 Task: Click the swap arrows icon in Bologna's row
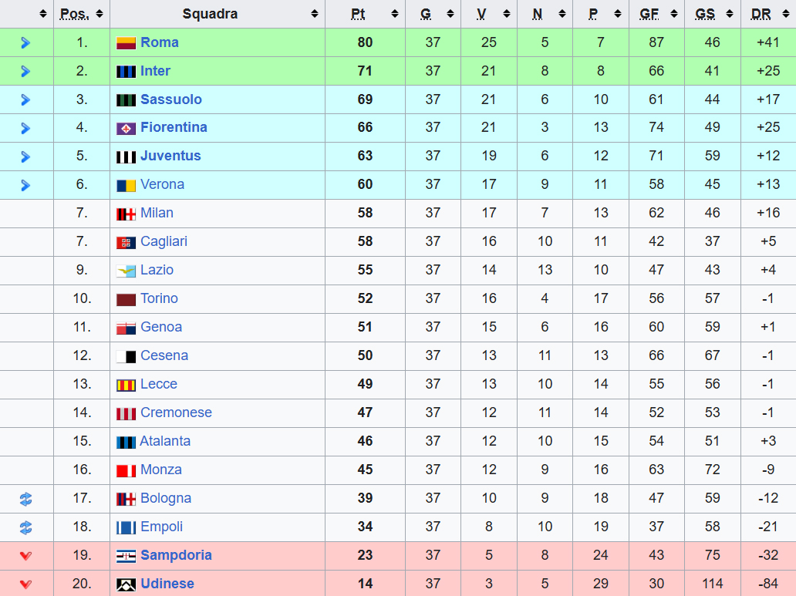(x=26, y=499)
